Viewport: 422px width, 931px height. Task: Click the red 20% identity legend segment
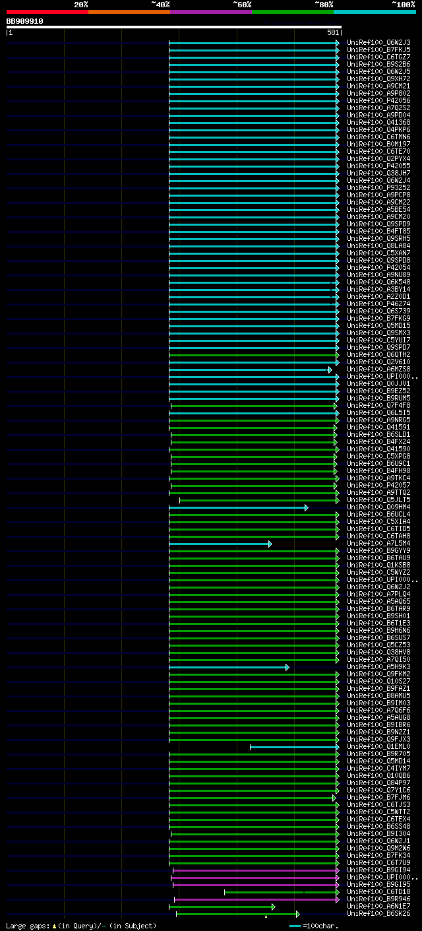(x=47, y=12)
